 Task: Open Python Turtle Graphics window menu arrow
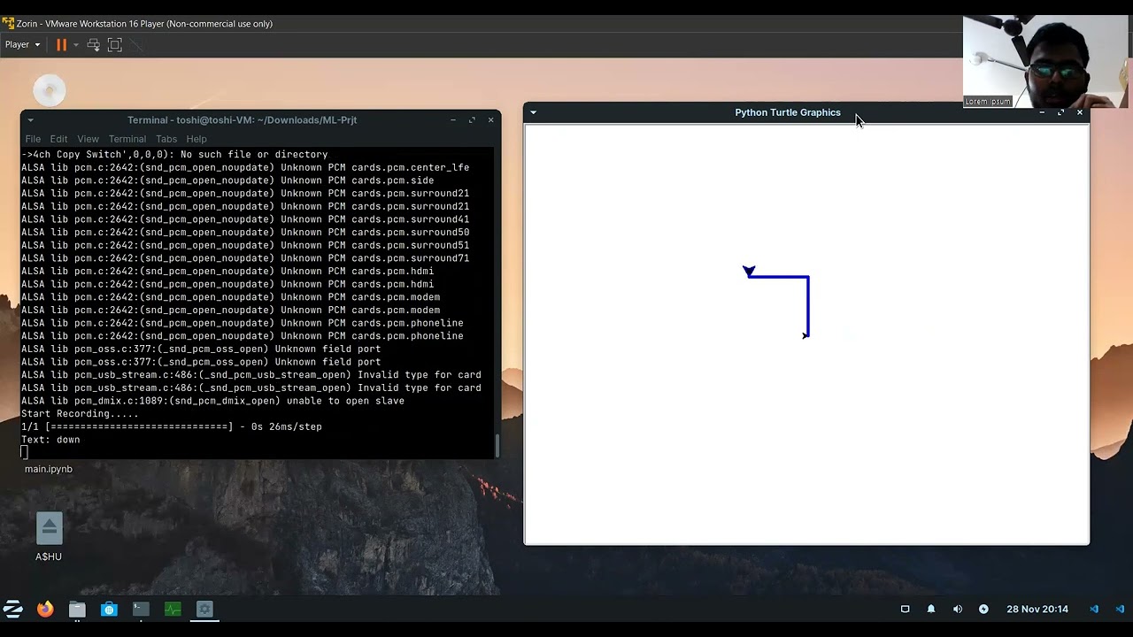coord(533,112)
